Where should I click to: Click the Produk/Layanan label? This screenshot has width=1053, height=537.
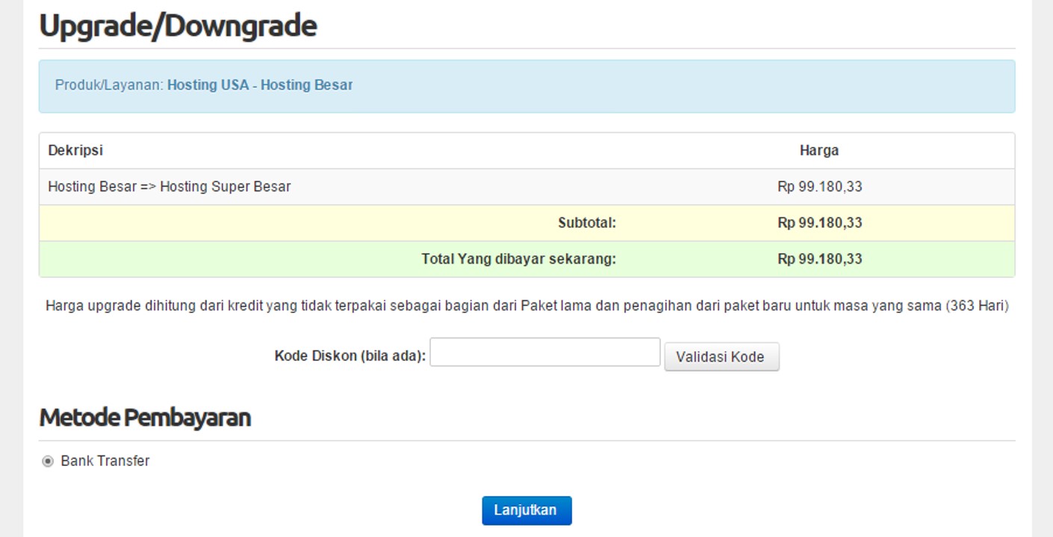109,85
